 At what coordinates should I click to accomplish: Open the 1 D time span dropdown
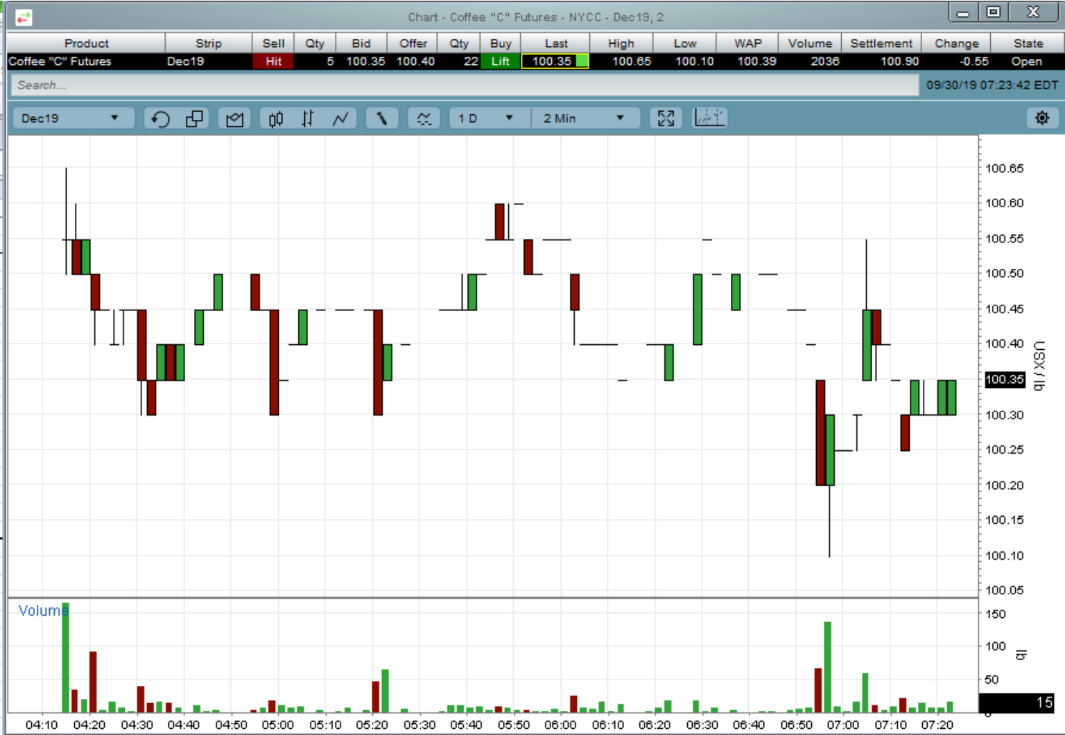pyautogui.click(x=487, y=118)
